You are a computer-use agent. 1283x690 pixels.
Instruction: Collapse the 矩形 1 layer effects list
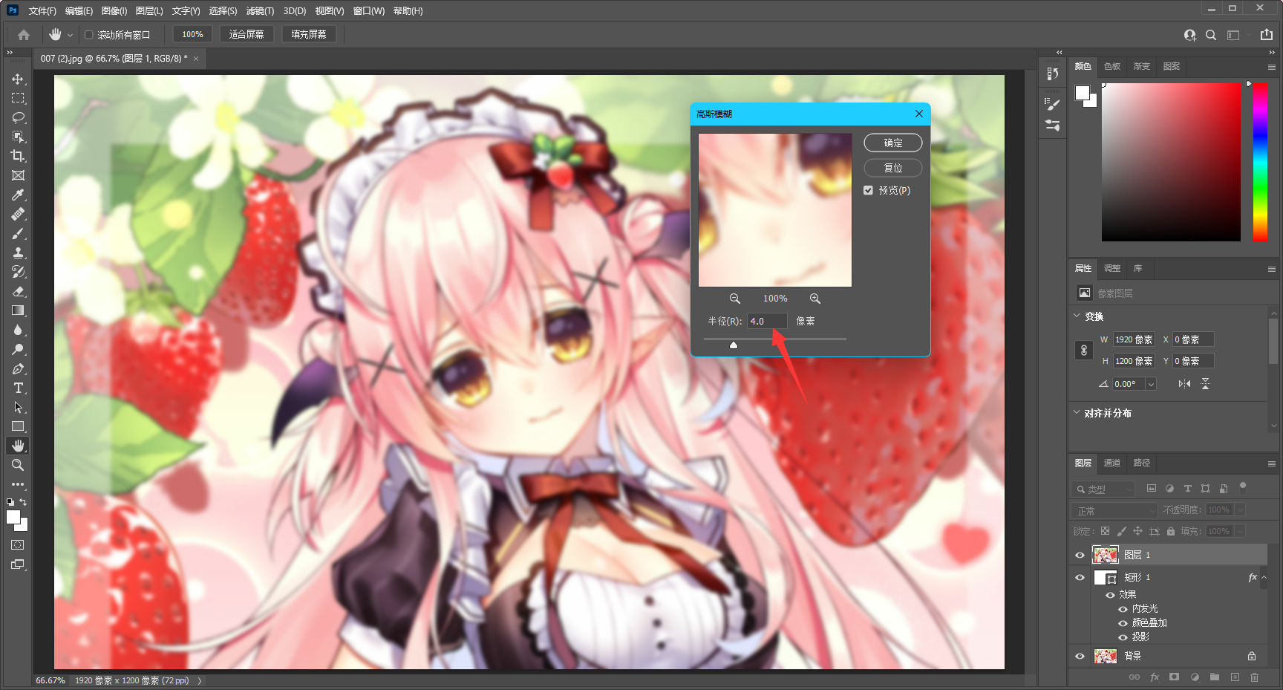click(x=1264, y=577)
